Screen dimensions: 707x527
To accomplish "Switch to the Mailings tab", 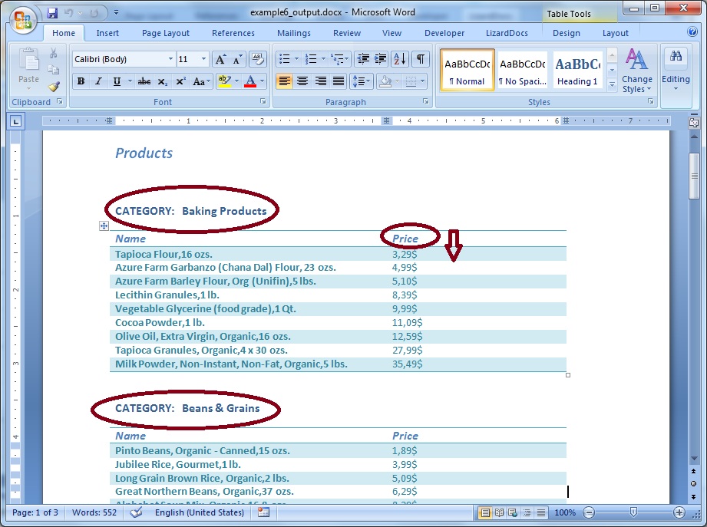I will click(293, 33).
